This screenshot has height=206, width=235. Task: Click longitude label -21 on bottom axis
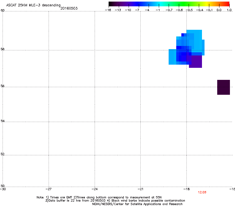(x=140, y=189)
